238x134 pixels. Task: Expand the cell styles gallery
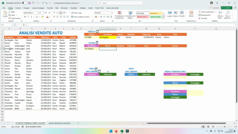click(x=164, y=18)
